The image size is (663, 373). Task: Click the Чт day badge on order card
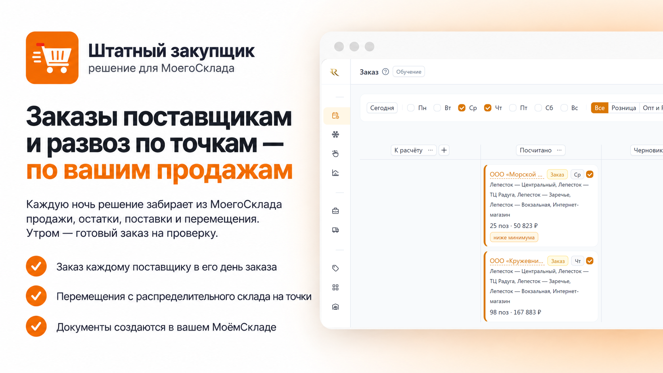[x=578, y=261]
